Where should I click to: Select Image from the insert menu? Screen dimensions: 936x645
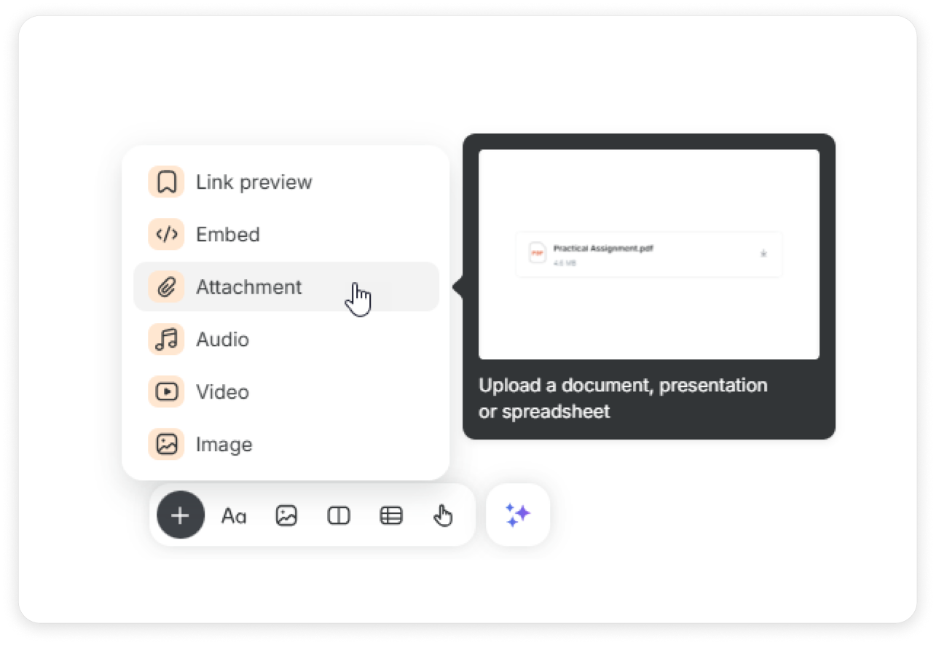click(224, 445)
